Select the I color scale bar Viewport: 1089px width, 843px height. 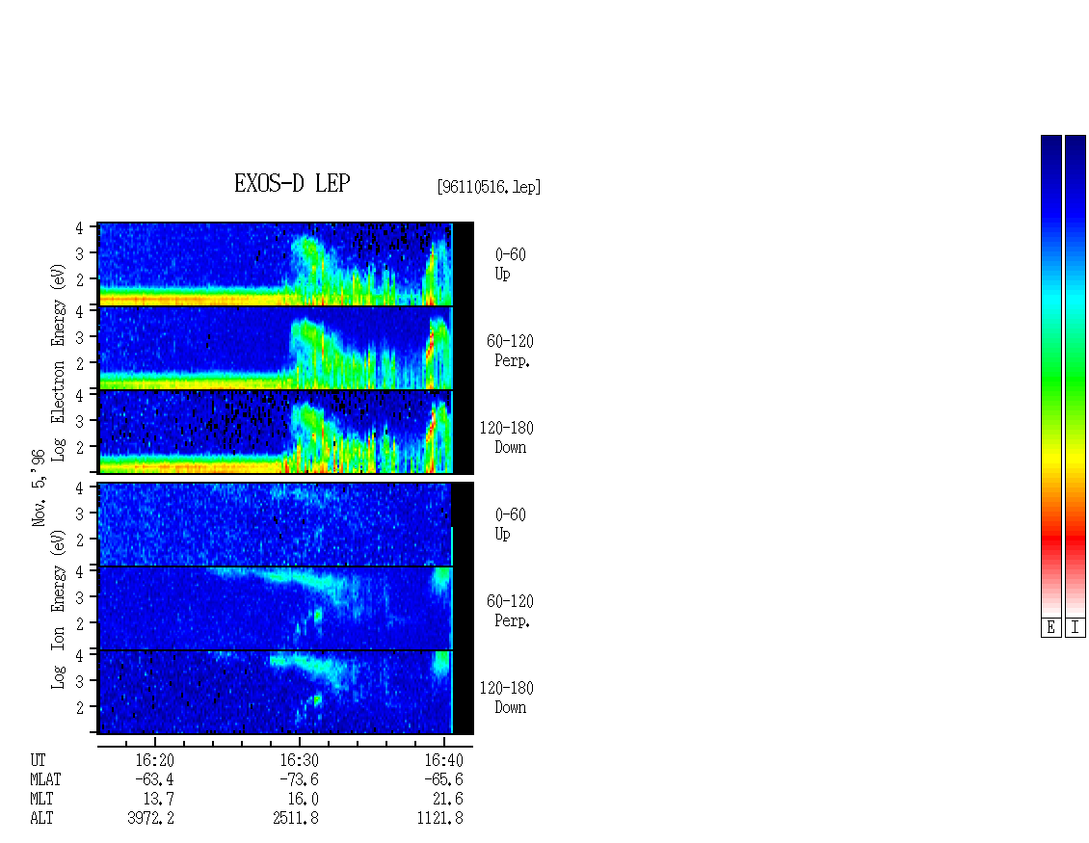pyautogui.click(x=1076, y=376)
